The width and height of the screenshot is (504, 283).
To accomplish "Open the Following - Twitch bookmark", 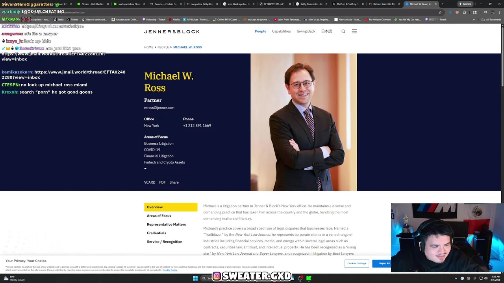I will click(x=154, y=20).
